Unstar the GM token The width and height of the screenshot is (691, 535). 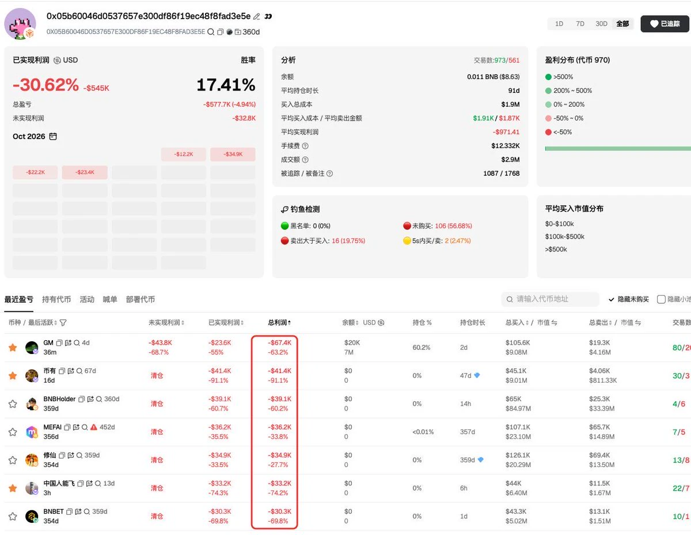(12, 348)
